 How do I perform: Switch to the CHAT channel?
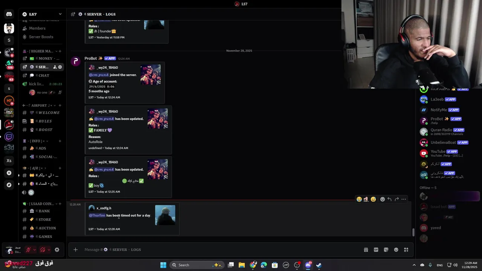coord(42,75)
